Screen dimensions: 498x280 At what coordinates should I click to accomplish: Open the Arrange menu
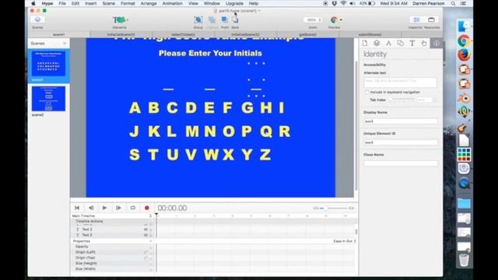click(149, 3)
